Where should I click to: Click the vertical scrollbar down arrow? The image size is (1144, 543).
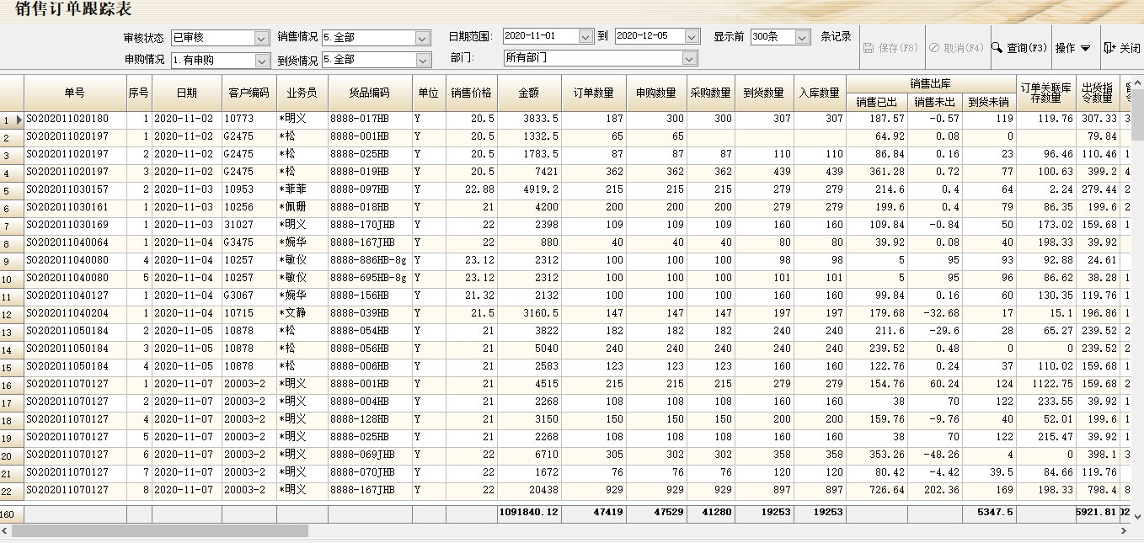click(1137, 516)
